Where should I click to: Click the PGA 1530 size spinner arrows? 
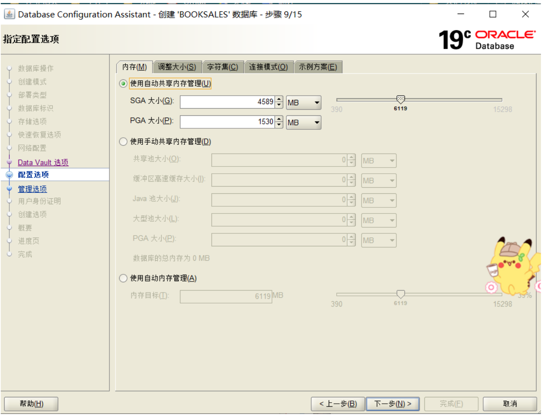(279, 122)
